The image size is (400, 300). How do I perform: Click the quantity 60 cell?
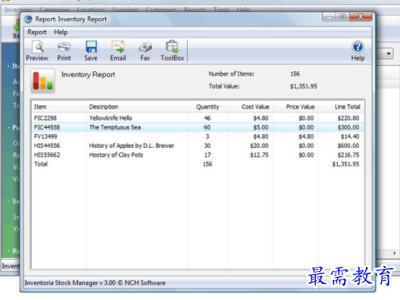point(207,127)
